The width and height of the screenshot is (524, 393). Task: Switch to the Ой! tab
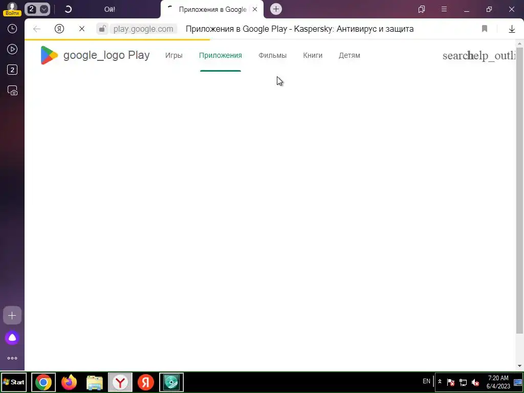[110, 9]
